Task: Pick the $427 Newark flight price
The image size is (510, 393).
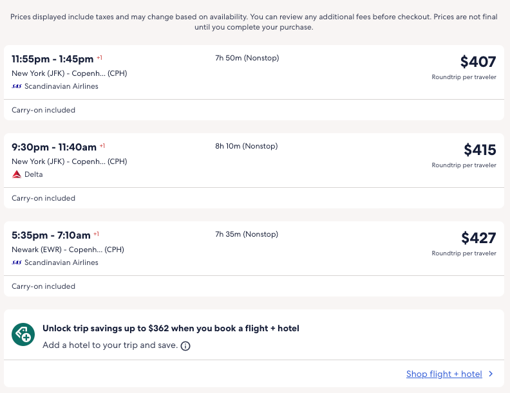Action: [x=478, y=239]
